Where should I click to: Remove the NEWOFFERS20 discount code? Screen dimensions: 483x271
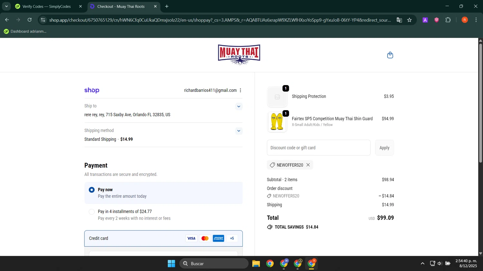point(308,165)
